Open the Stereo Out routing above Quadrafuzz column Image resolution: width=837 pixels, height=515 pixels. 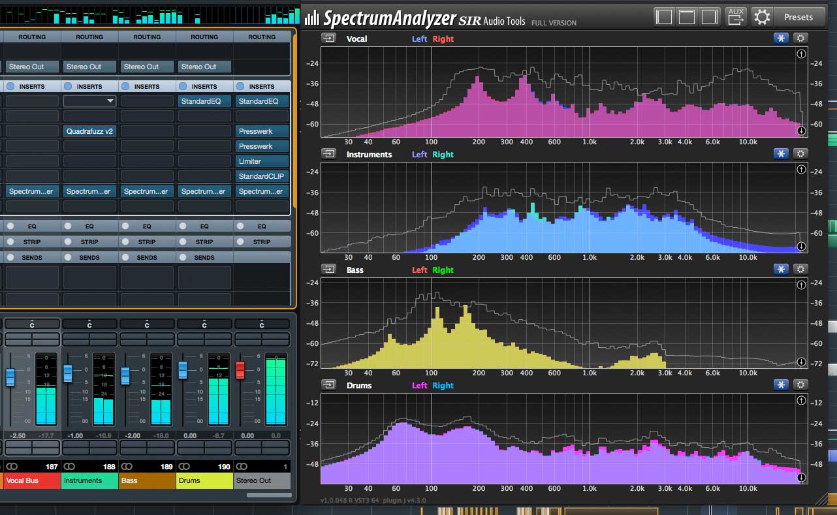tap(89, 67)
